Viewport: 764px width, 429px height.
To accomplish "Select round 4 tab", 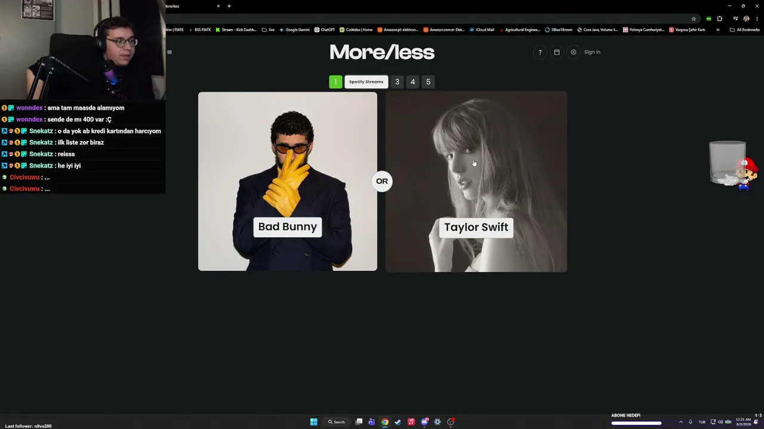I will (412, 82).
